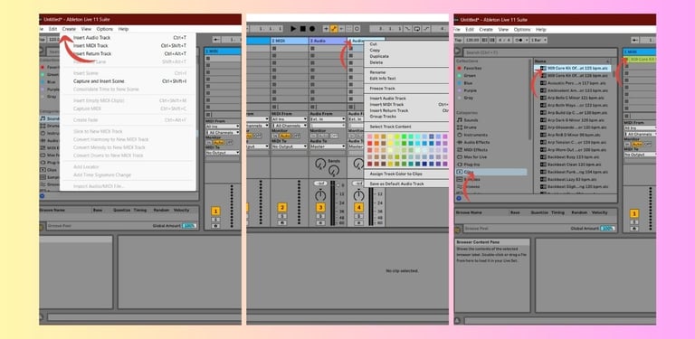Open Audio To Master dropdown on track 3
The width and height of the screenshot is (695, 339).
click(328, 146)
